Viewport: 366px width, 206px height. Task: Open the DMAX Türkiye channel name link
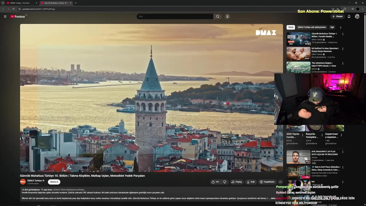click(x=35, y=181)
